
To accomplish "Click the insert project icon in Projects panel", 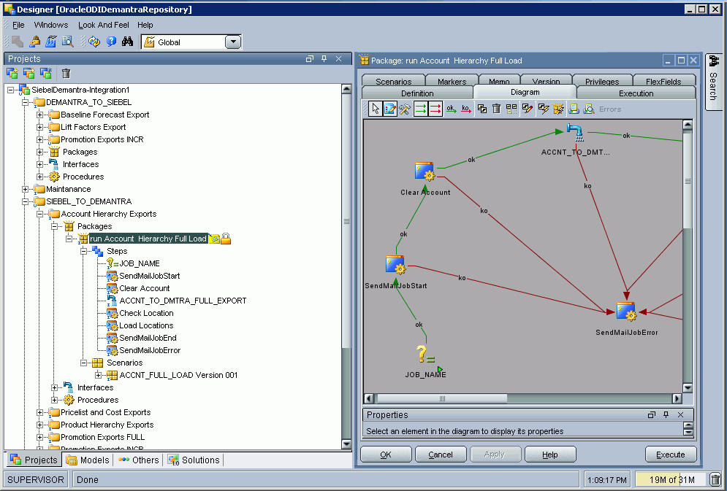I will [x=12, y=73].
